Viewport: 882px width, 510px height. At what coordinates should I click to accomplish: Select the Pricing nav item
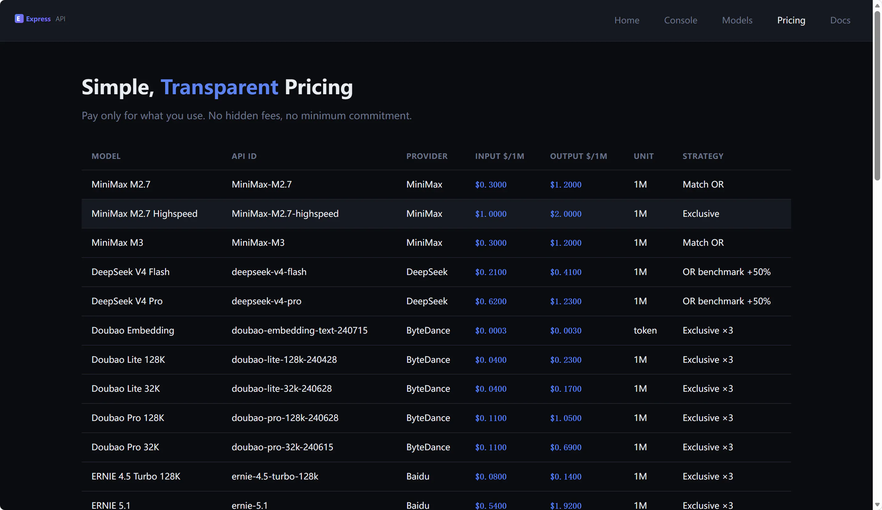(791, 20)
